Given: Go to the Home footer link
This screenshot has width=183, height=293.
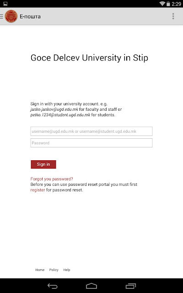Looking at the screenshot, I should (40, 270).
